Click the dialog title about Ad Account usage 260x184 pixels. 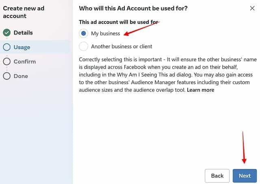tap(133, 8)
